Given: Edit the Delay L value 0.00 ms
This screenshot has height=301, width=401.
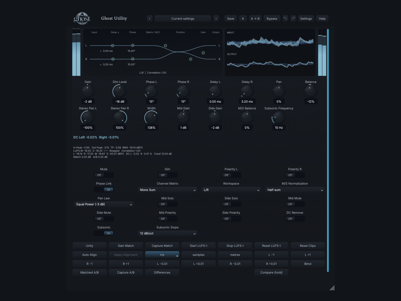Looking at the screenshot, I should [215, 101].
